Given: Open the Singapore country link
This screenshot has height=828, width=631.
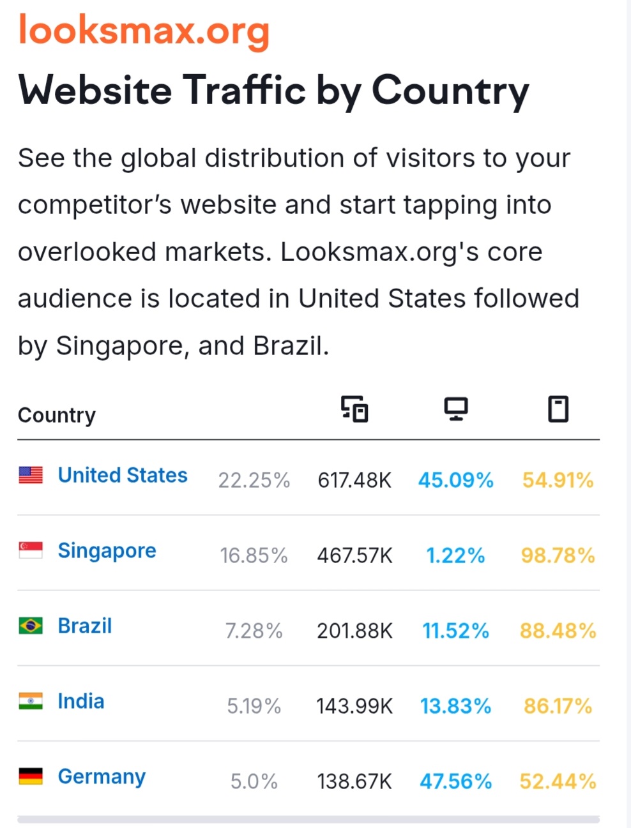Looking at the screenshot, I should coord(107,551).
